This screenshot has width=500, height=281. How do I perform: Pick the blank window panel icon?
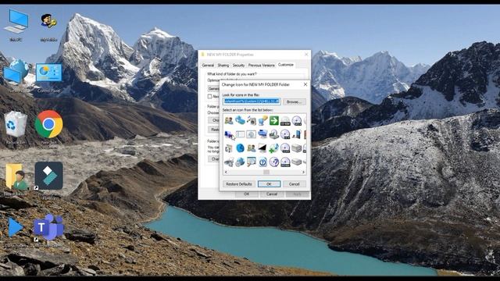tap(240, 134)
